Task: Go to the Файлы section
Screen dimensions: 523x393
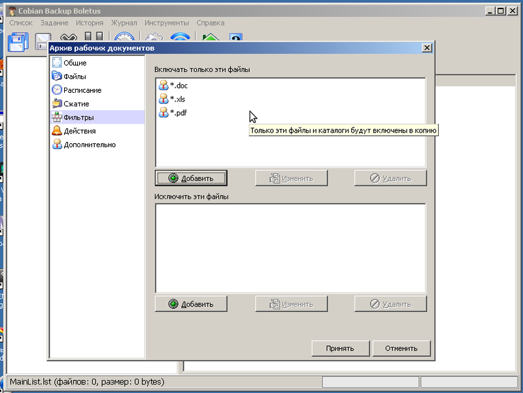Action: (x=75, y=77)
